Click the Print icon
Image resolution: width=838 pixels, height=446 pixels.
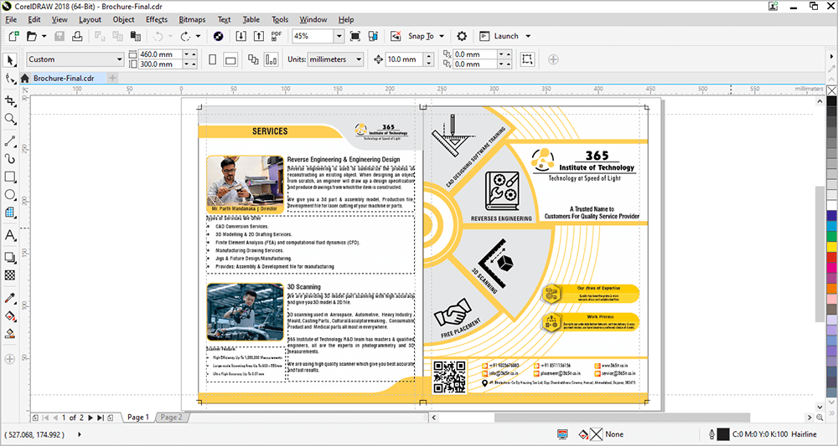click(x=77, y=36)
